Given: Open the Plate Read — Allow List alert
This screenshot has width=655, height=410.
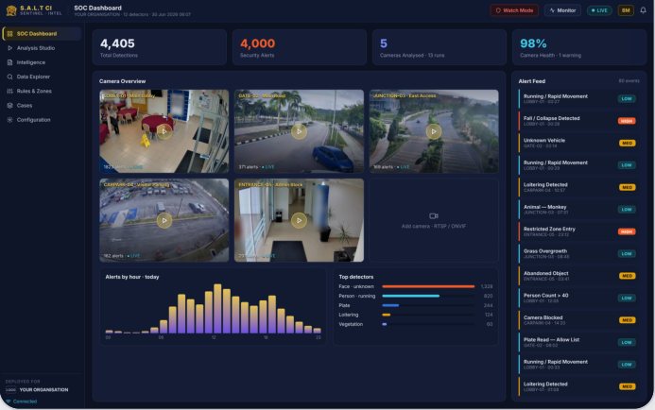Looking at the screenshot, I should coord(578,342).
